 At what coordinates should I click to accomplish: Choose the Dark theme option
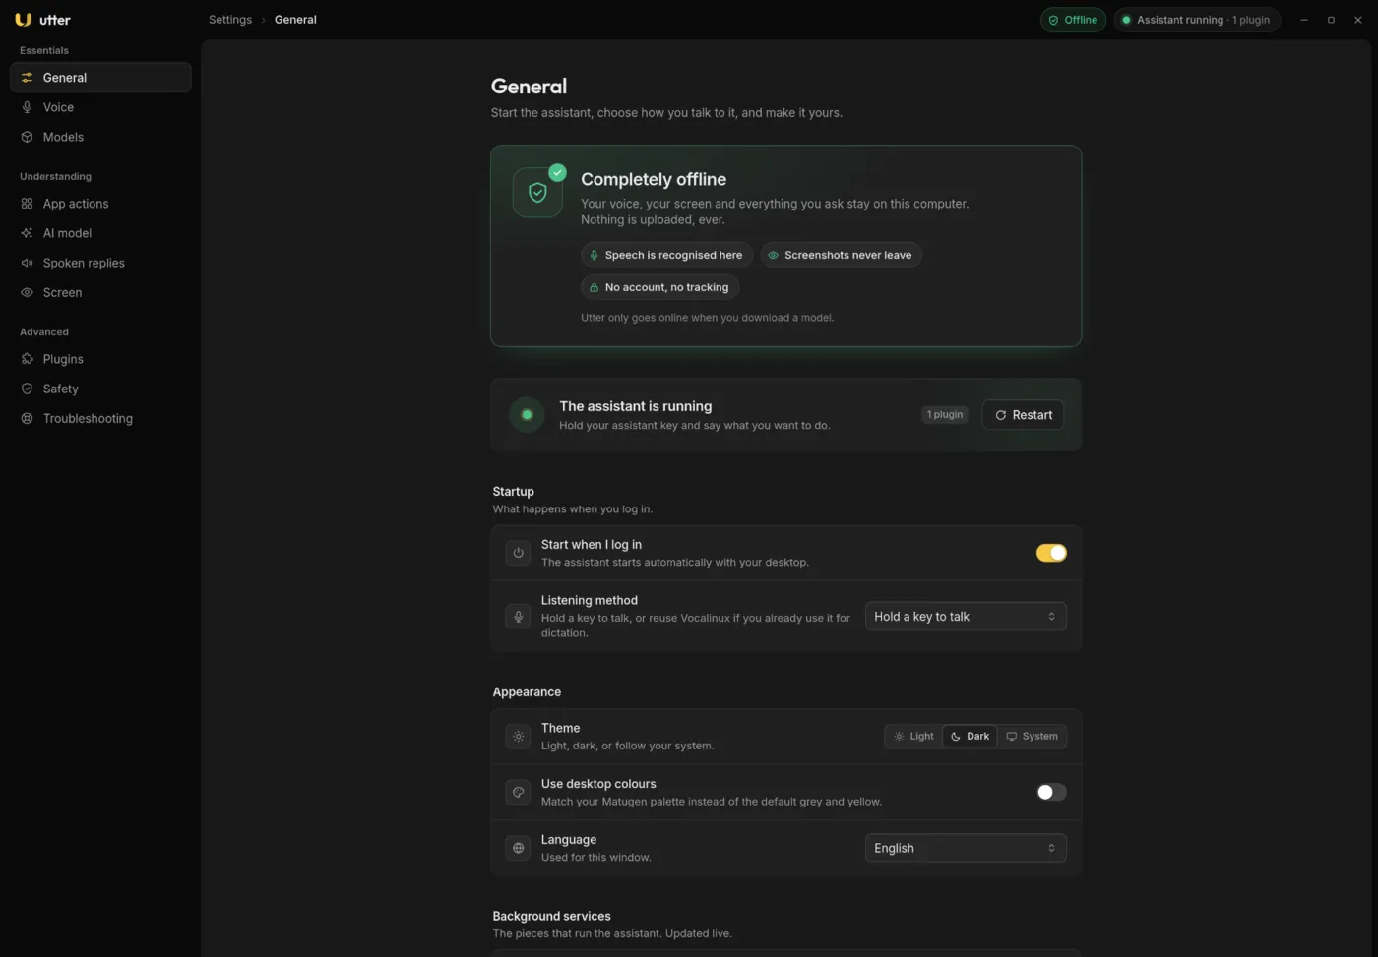[971, 737]
